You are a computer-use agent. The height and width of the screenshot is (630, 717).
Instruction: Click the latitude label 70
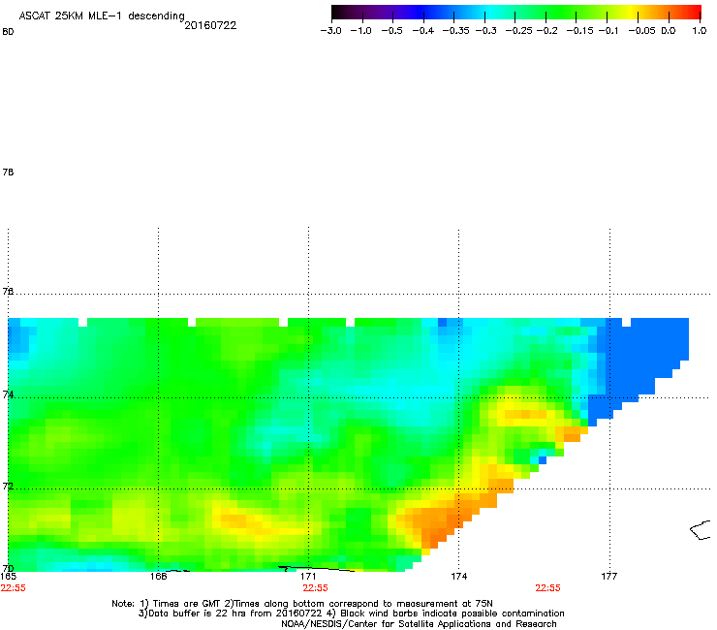coord(8,569)
